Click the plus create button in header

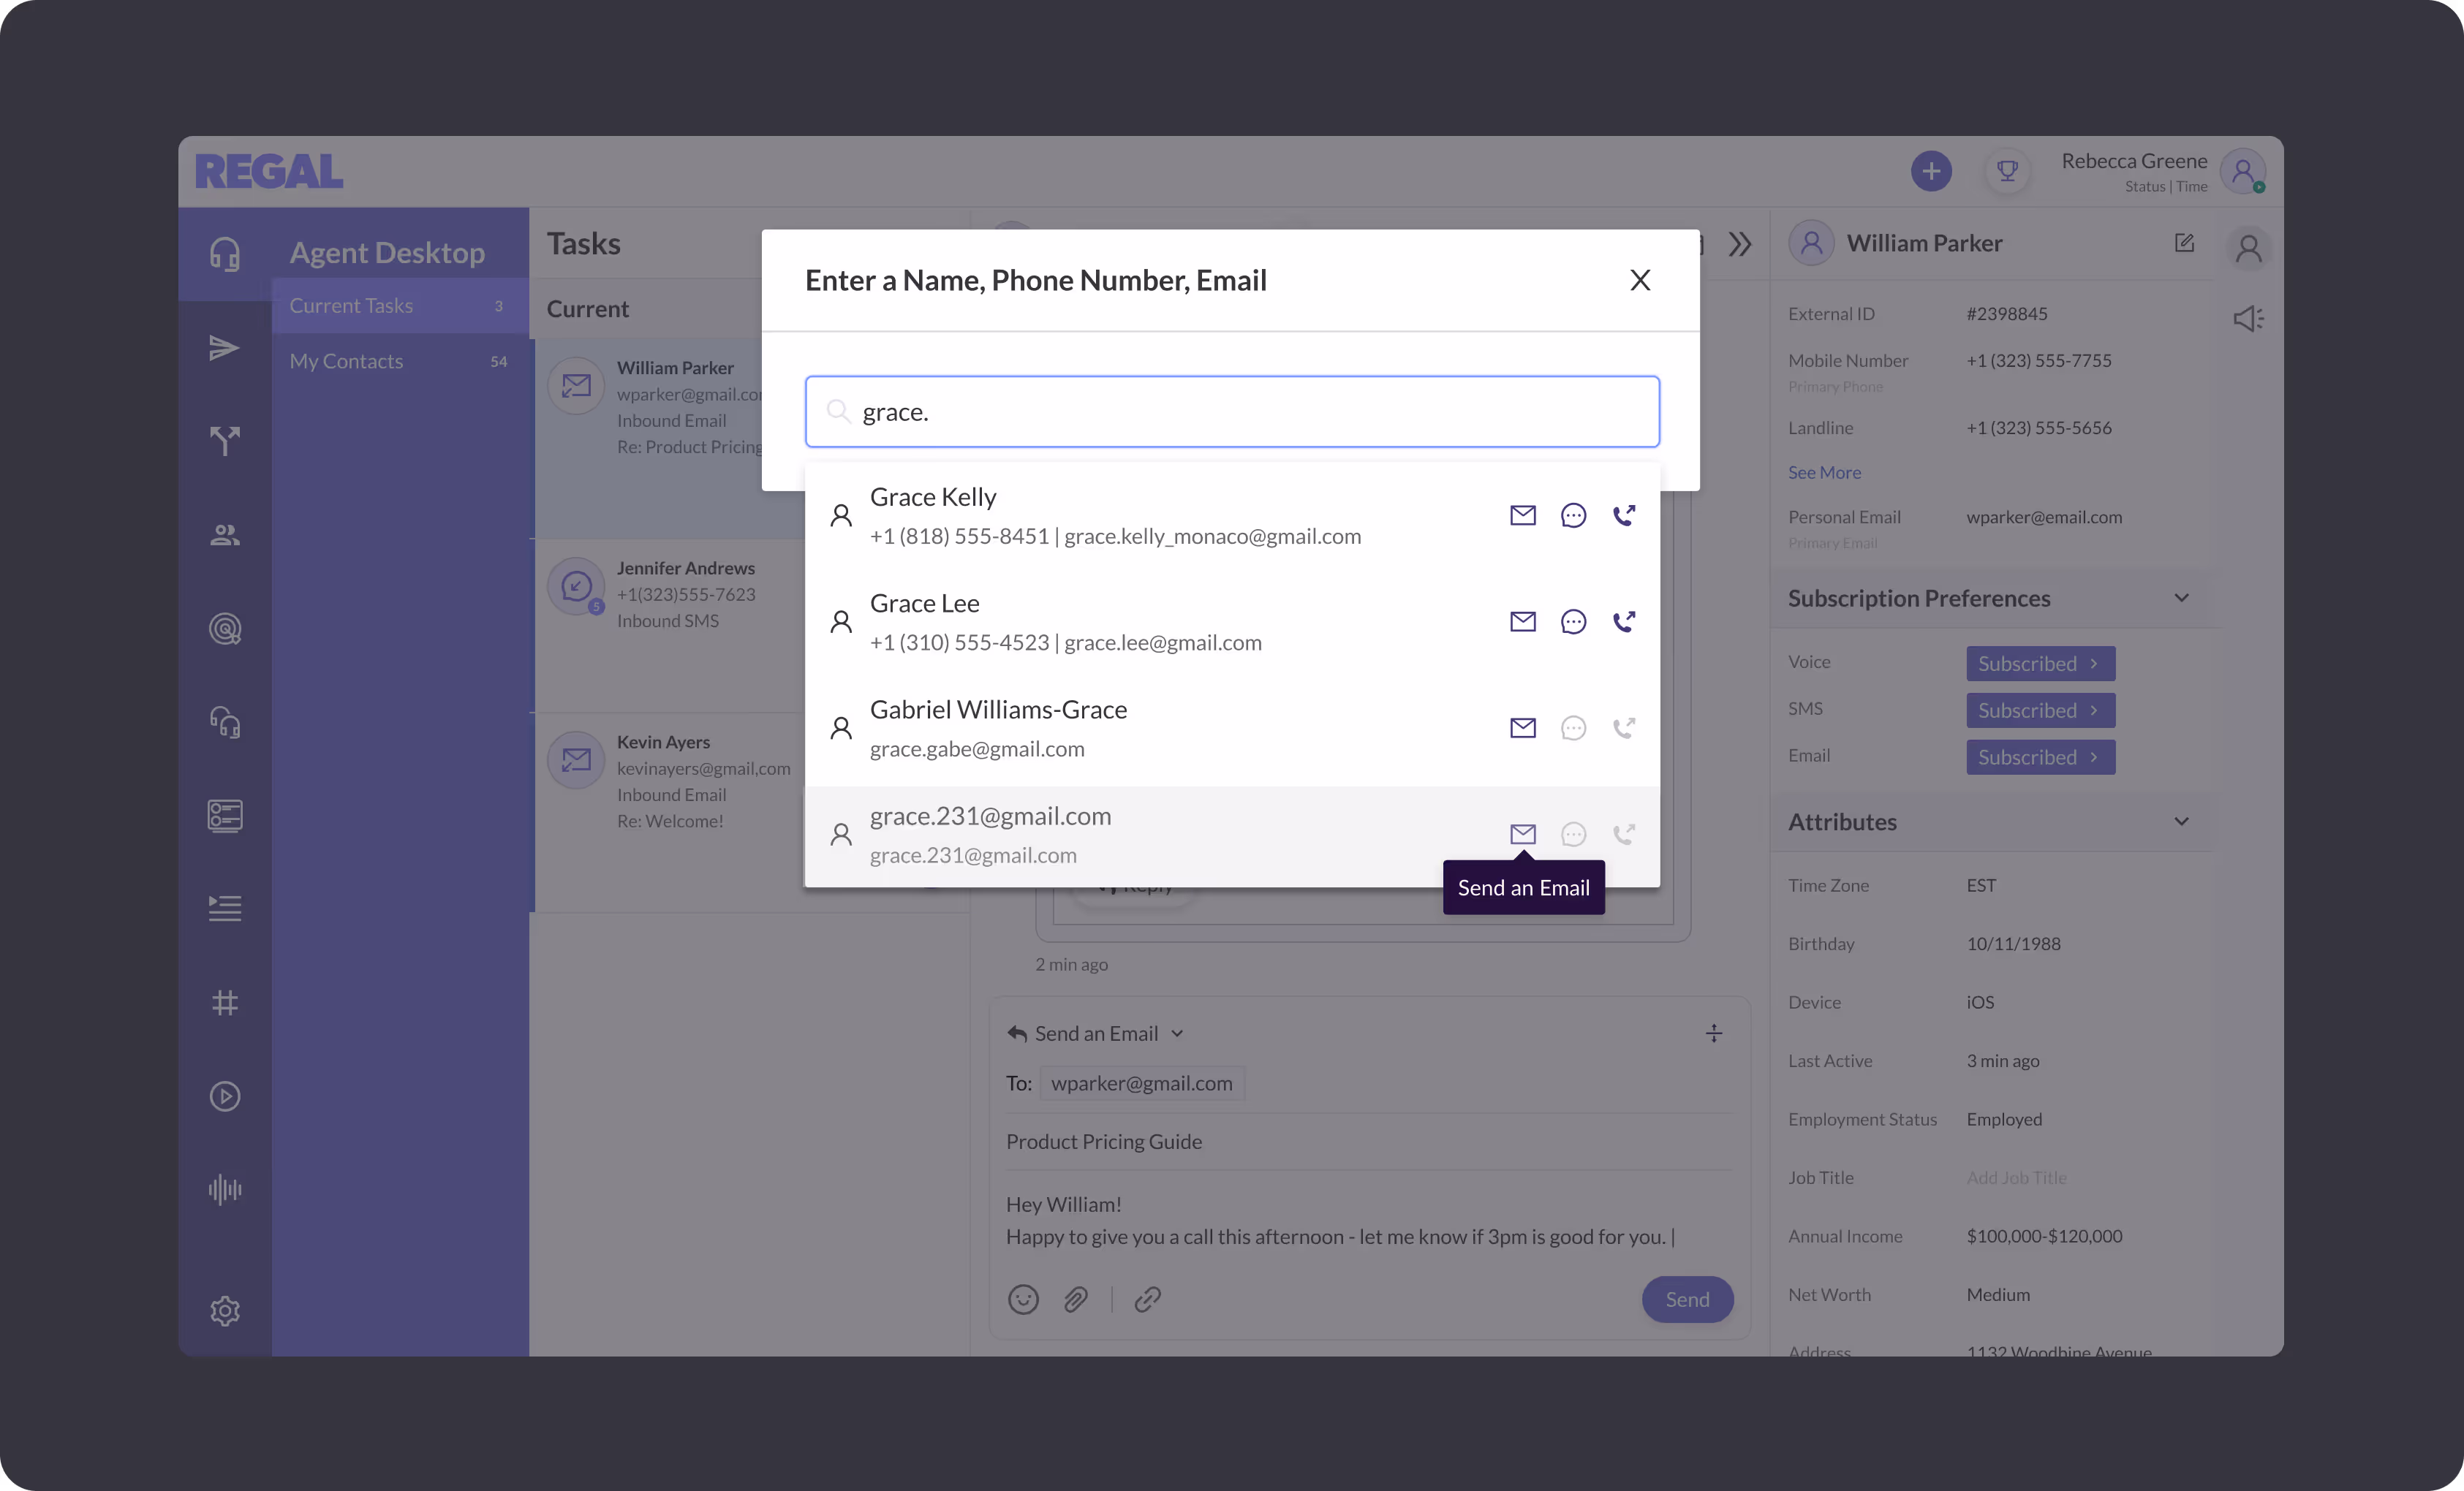tap(1931, 171)
